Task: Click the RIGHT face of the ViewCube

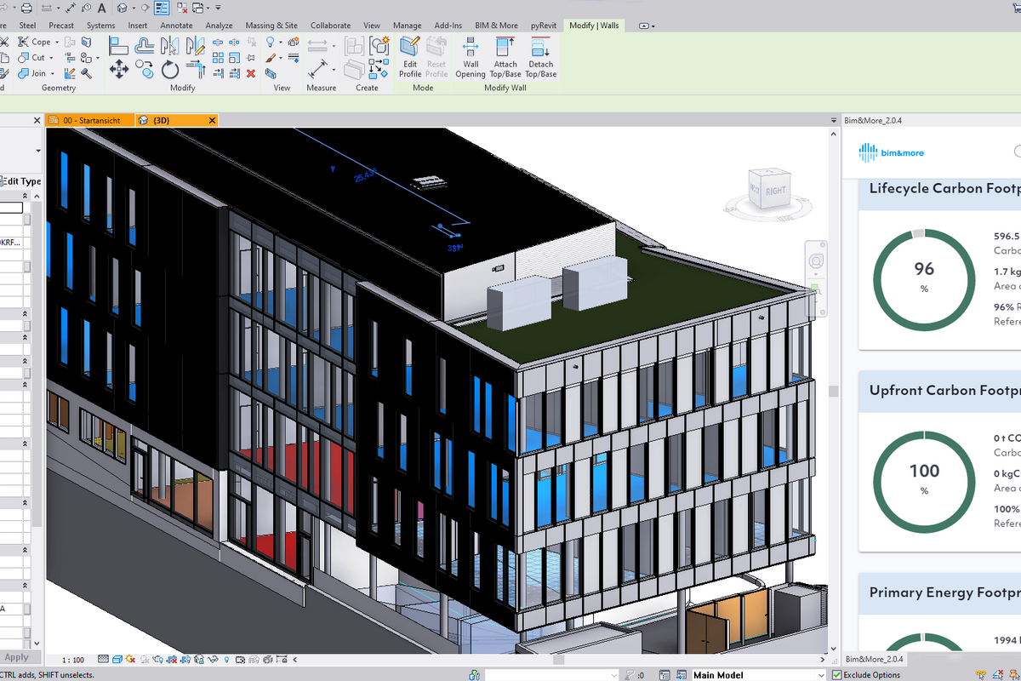Action: [x=775, y=191]
